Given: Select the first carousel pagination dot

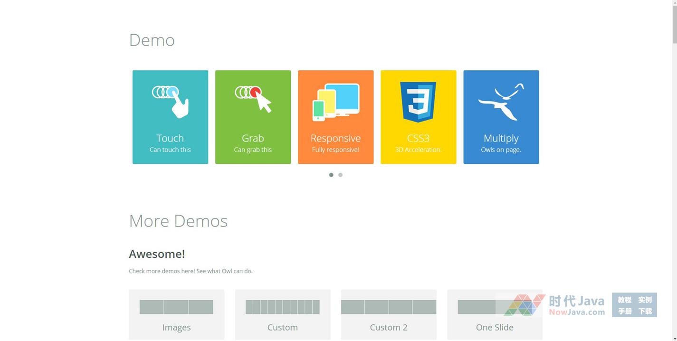Looking at the screenshot, I should pos(331,175).
